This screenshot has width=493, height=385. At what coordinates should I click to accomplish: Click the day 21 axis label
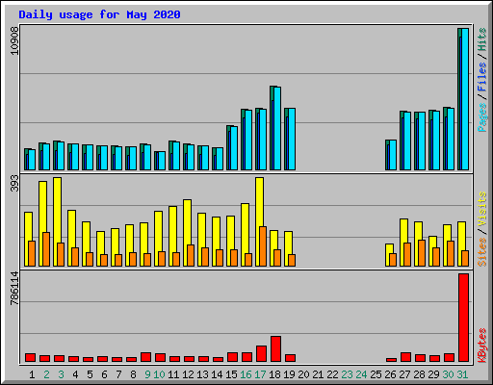pyautogui.click(x=318, y=374)
